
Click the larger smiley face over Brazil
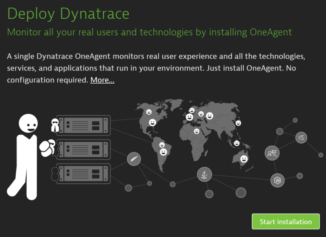[163, 152]
